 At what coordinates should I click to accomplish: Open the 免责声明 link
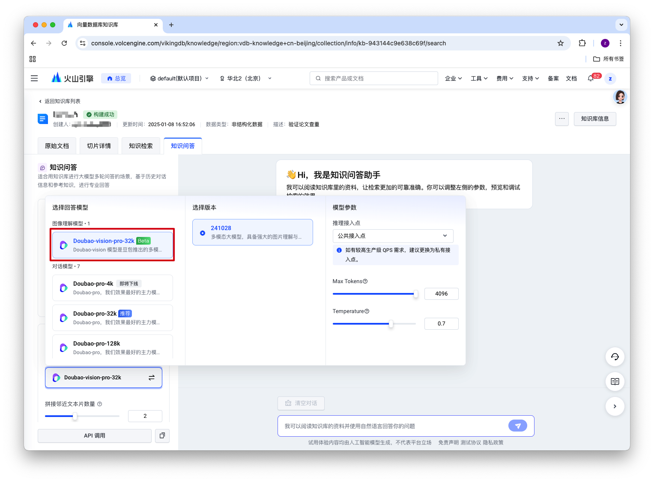click(448, 443)
